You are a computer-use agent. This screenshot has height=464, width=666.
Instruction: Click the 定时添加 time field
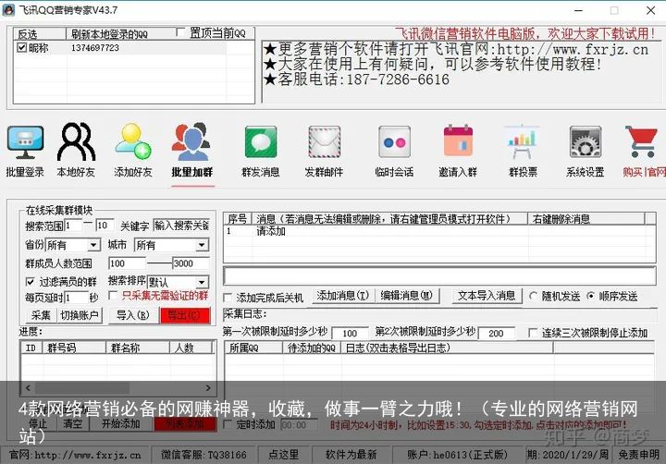coord(299,425)
